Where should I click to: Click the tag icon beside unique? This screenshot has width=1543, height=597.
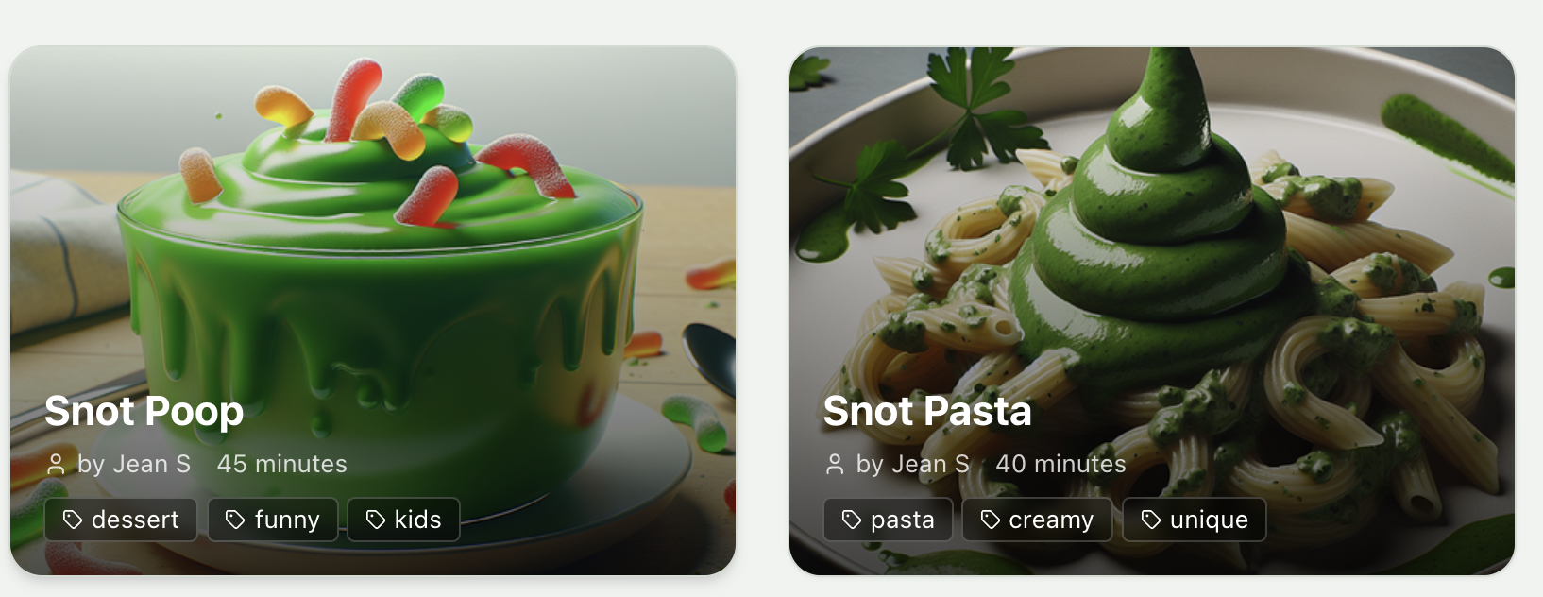(x=1151, y=520)
